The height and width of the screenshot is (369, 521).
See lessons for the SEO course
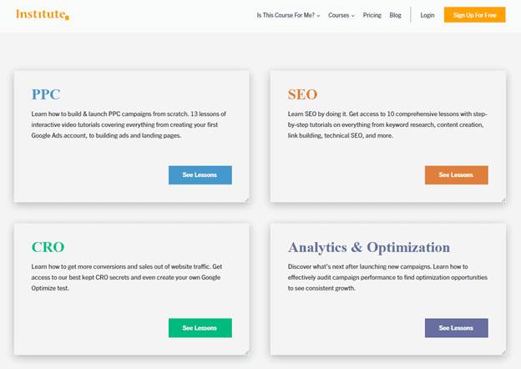tap(456, 175)
